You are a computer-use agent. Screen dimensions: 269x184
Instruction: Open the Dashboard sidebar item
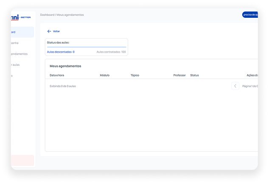[x=22, y=32]
